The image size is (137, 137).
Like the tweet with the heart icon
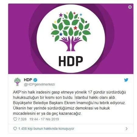(15, 119)
